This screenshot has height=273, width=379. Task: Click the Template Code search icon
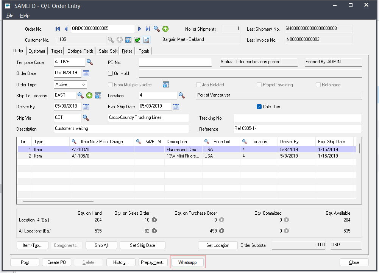point(90,62)
